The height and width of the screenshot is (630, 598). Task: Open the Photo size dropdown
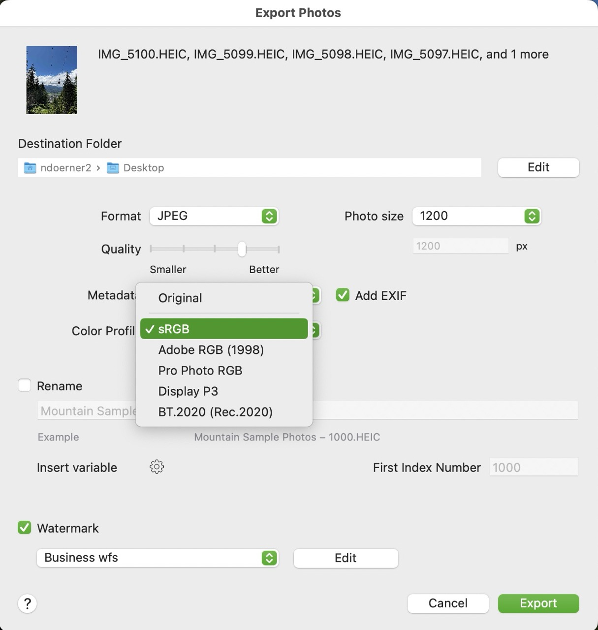pyautogui.click(x=476, y=216)
